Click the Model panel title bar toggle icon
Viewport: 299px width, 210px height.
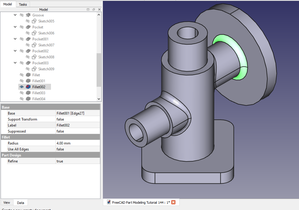coord(88,10)
